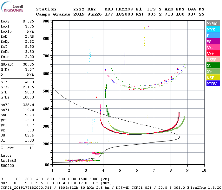Click the 500200 code under Artist5
The width and height of the screenshot is (222, 190).
(x=7, y=166)
